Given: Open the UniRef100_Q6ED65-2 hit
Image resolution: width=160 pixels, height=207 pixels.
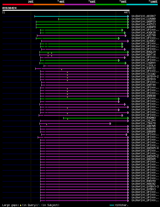Looking at the screenshot, I should point(145,156).
